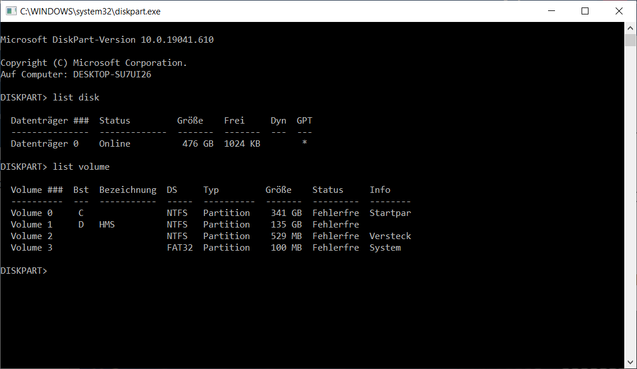Click the 'FAT32' file system value

[x=180, y=248]
